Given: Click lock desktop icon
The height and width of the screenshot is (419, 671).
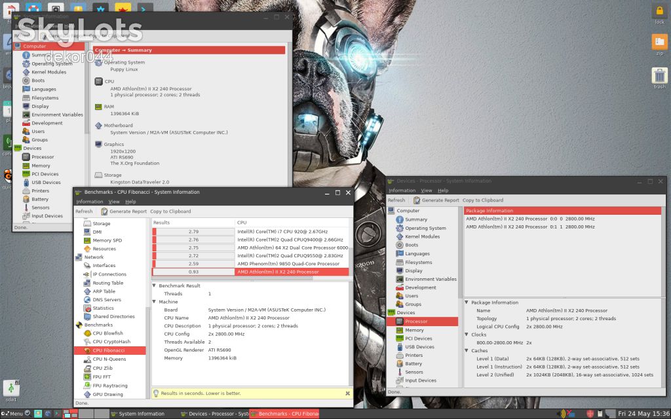Looking at the screenshot, I should pyautogui.click(x=659, y=14).
